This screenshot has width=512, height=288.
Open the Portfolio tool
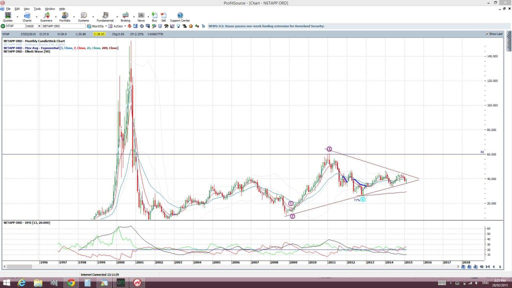point(64,16)
